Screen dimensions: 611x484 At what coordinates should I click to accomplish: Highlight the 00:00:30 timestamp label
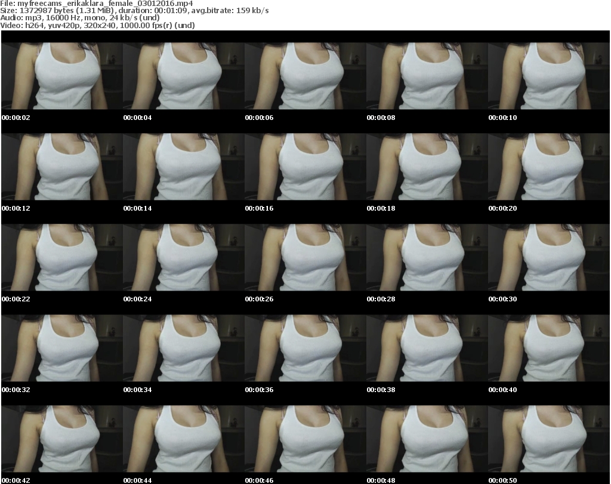point(502,299)
